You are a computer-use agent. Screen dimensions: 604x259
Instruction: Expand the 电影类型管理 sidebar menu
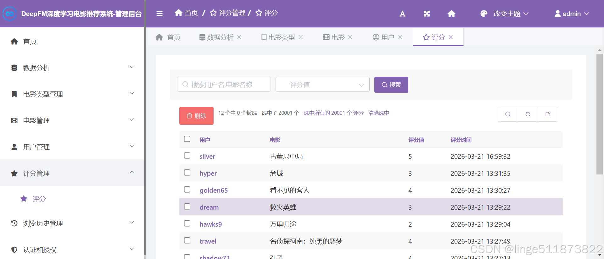132,93
